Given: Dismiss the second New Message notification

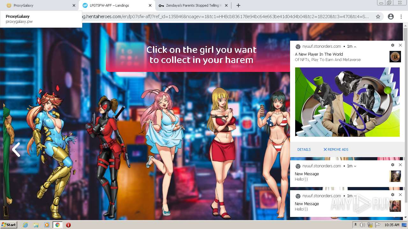Looking at the screenshot, I should tap(400, 195).
